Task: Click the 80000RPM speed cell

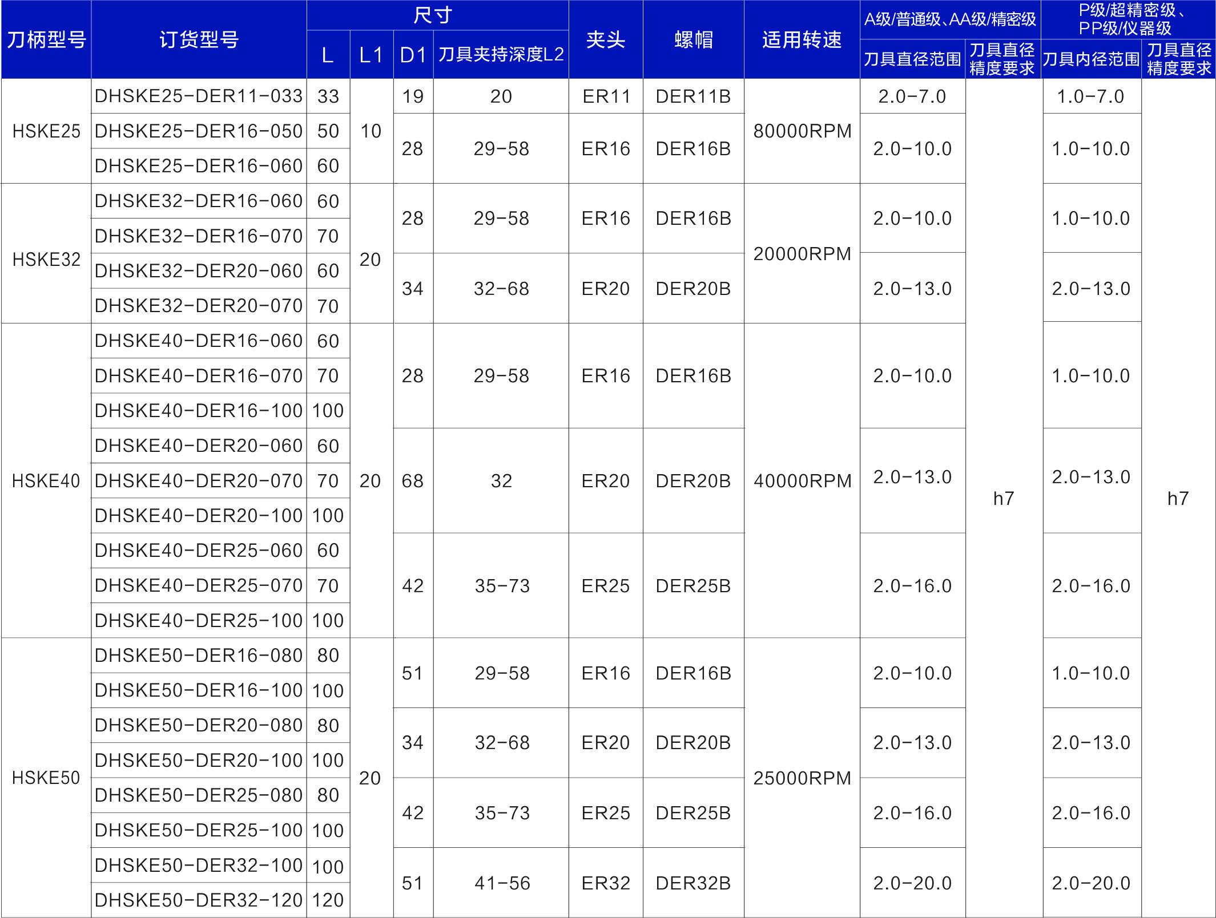Action: tap(802, 131)
